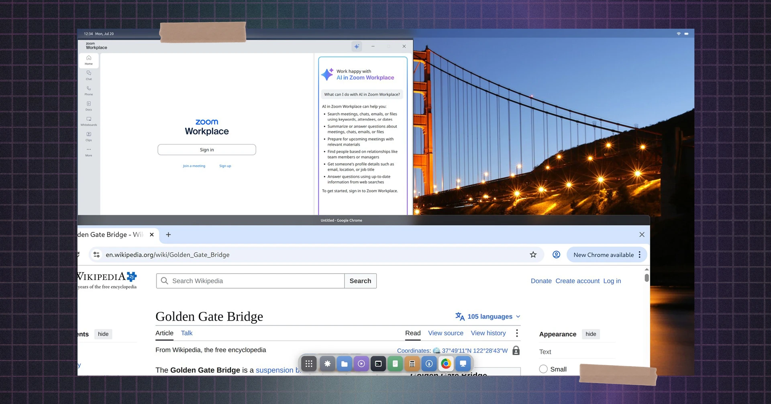
Task: Open Terminal from the dock
Action: 378,364
